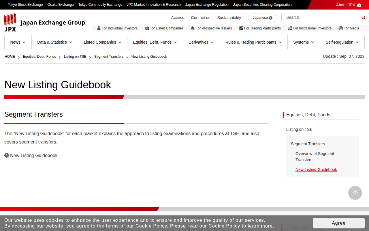Viewport: 369px width, 231px height.
Task: Click the JPX logo icon
Action: point(10,23)
